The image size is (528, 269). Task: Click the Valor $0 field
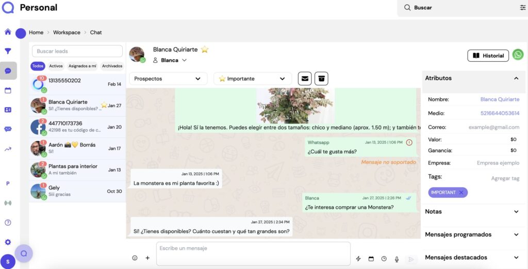point(513,139)
